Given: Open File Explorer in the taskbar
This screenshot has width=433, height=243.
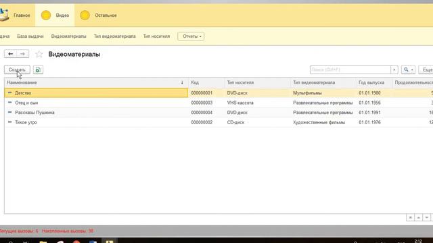Looking at the screenshot, I should point(43,242).
